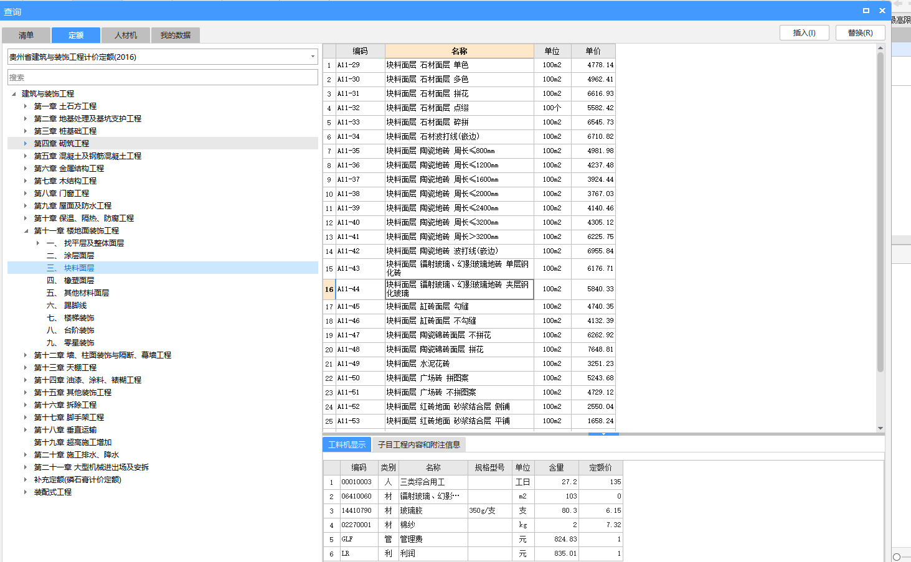
Task: Click the 单价 column header
Action: [593, 51]
